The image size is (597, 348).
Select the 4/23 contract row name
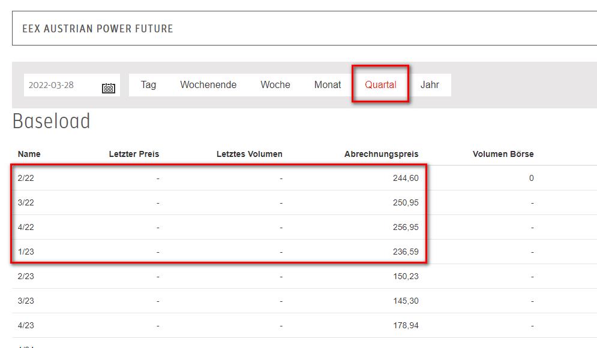coord(26,326)
